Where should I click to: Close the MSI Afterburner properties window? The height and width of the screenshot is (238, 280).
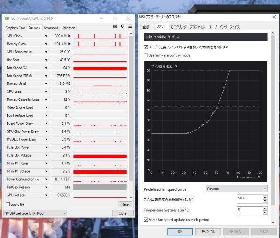[274, 17]
